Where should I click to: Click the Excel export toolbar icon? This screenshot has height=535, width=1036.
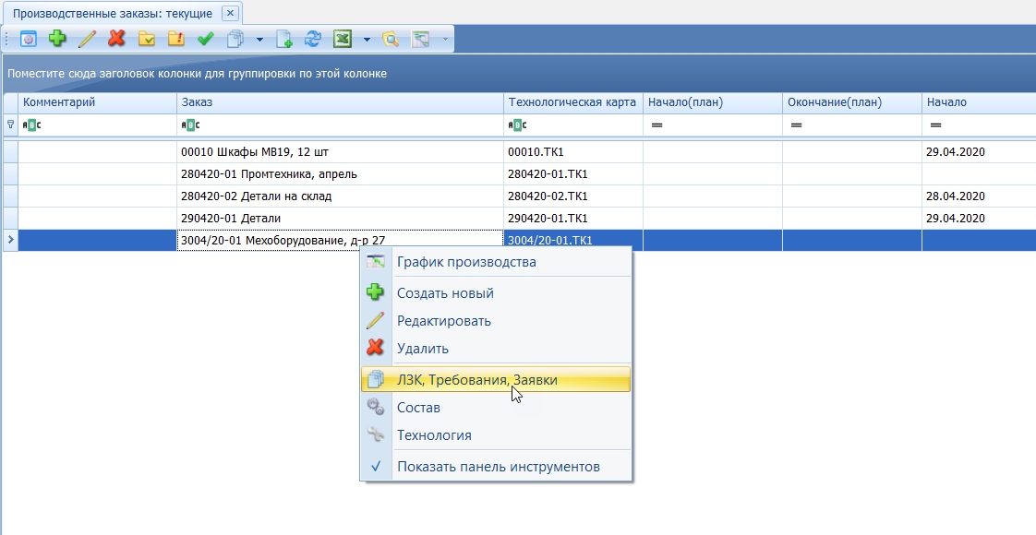(x=343, y=39)
